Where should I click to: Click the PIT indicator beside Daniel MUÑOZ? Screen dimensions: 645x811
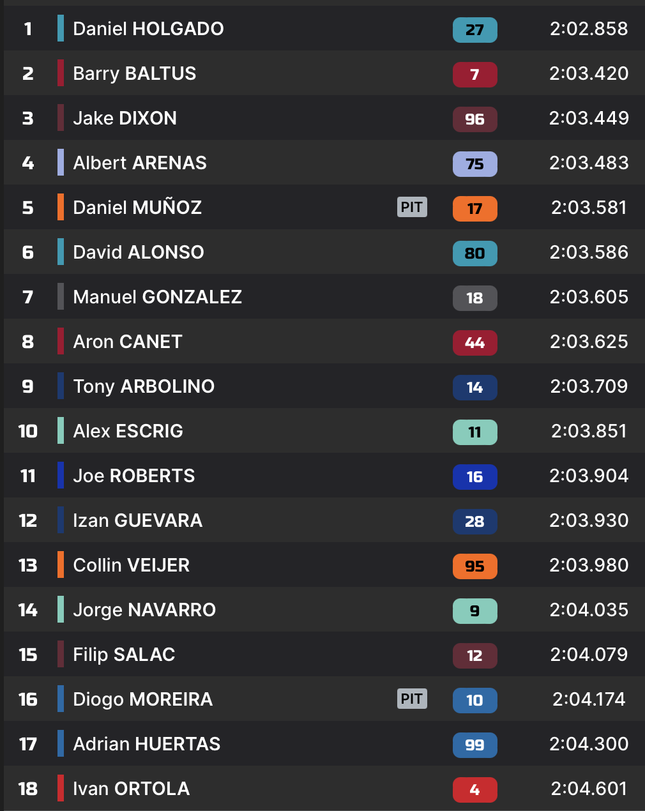coord(412,207)
